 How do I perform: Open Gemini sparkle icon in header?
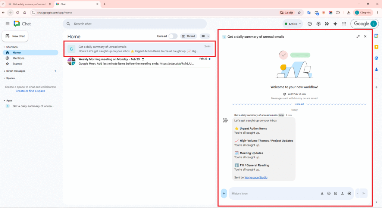[335, 24]
